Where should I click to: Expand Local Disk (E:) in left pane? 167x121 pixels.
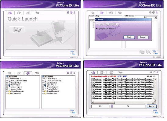(7, 83)
